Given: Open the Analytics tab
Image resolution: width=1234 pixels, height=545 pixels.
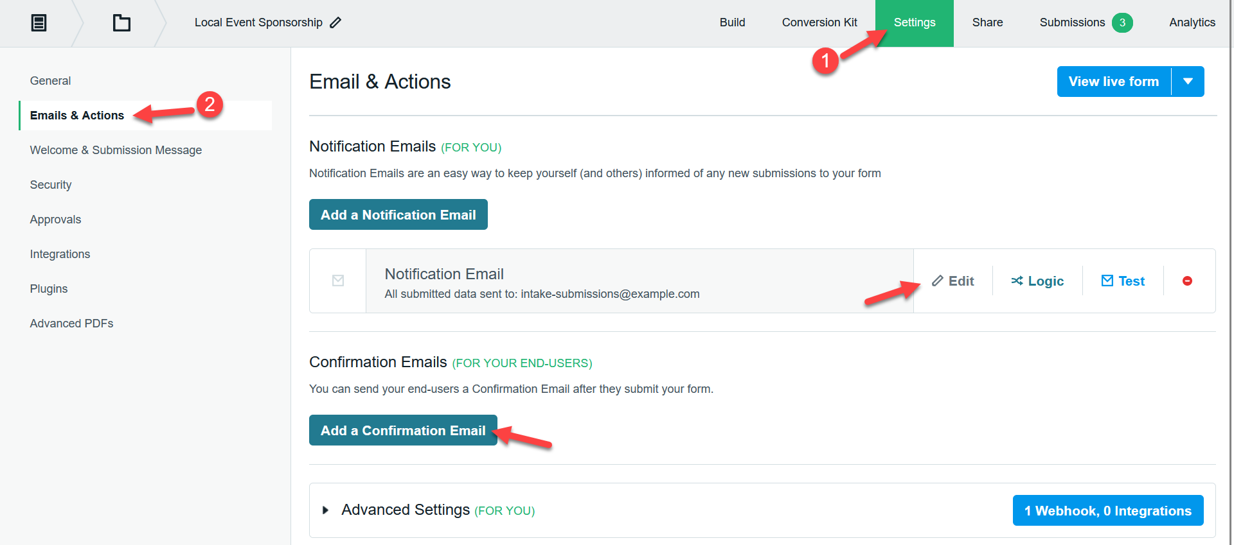Looking at the screenshot, I should [x=1192, y=22].
